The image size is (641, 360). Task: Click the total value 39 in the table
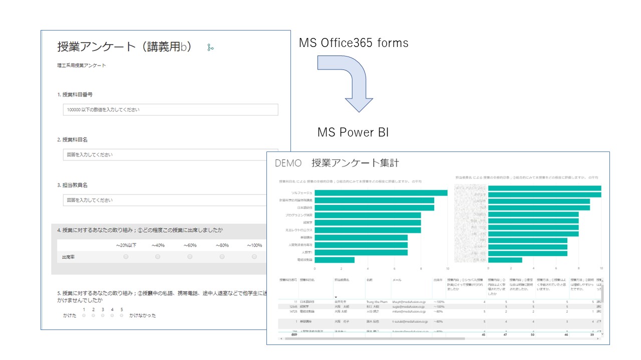click(591, 334)
